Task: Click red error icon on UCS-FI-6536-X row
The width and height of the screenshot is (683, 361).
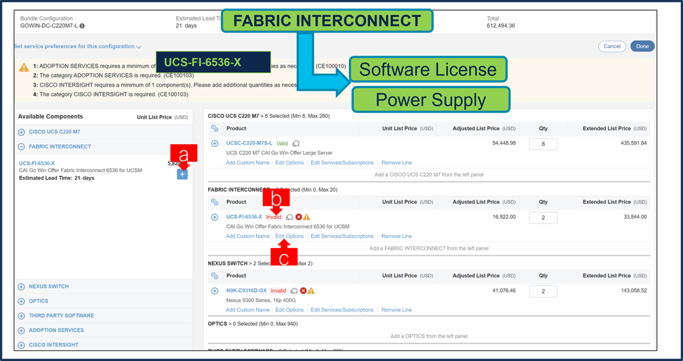Action: pos(299,217)
